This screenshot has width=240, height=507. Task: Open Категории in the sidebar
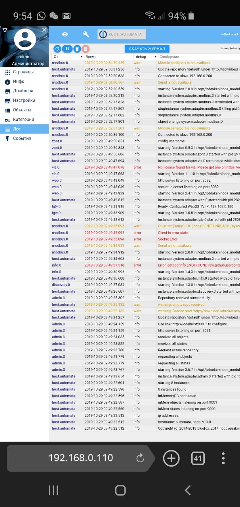click(x=24, y=120)
